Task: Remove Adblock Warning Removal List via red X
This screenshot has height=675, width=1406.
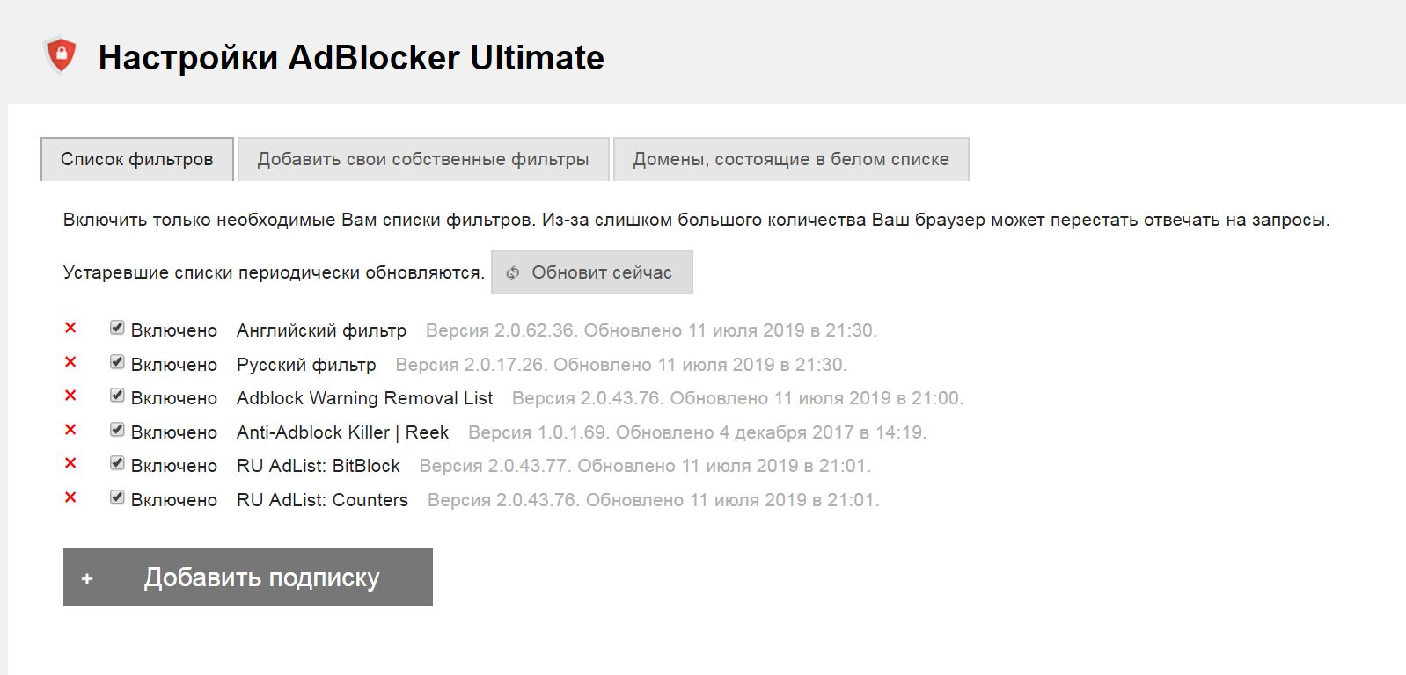Action: click(x=70, y=396)
